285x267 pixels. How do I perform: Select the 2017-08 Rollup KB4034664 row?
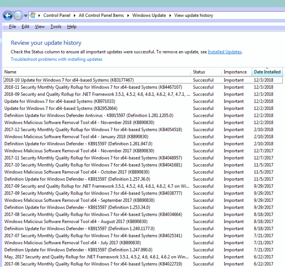(143, 215)
